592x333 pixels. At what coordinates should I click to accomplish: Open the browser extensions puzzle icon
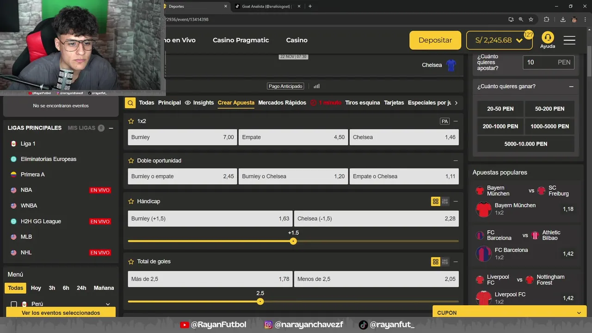(x=547, y=19)
